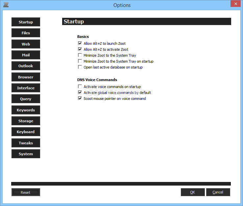The height and width of the screenshot is (206, 243).
Task: Open the Query options section
Action: [26, 99]
